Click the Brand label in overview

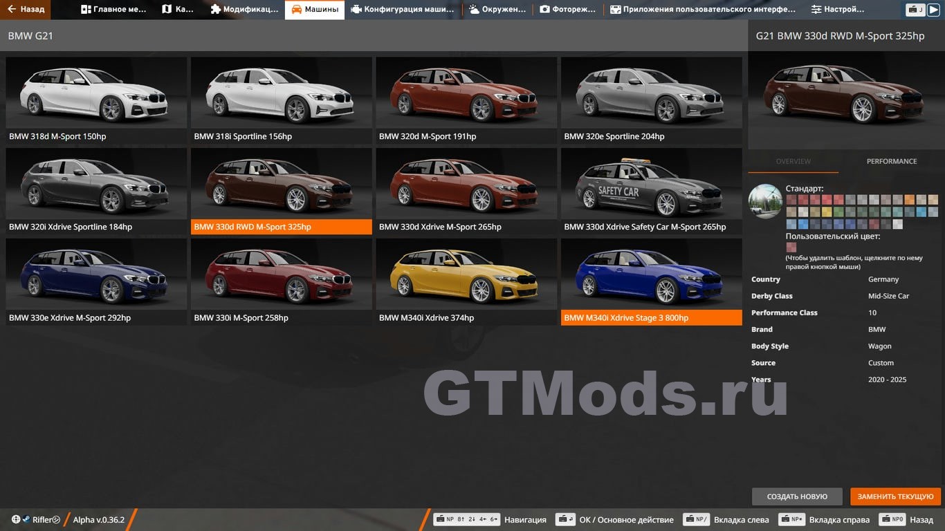pyautogui.click(x=762, y=329)
